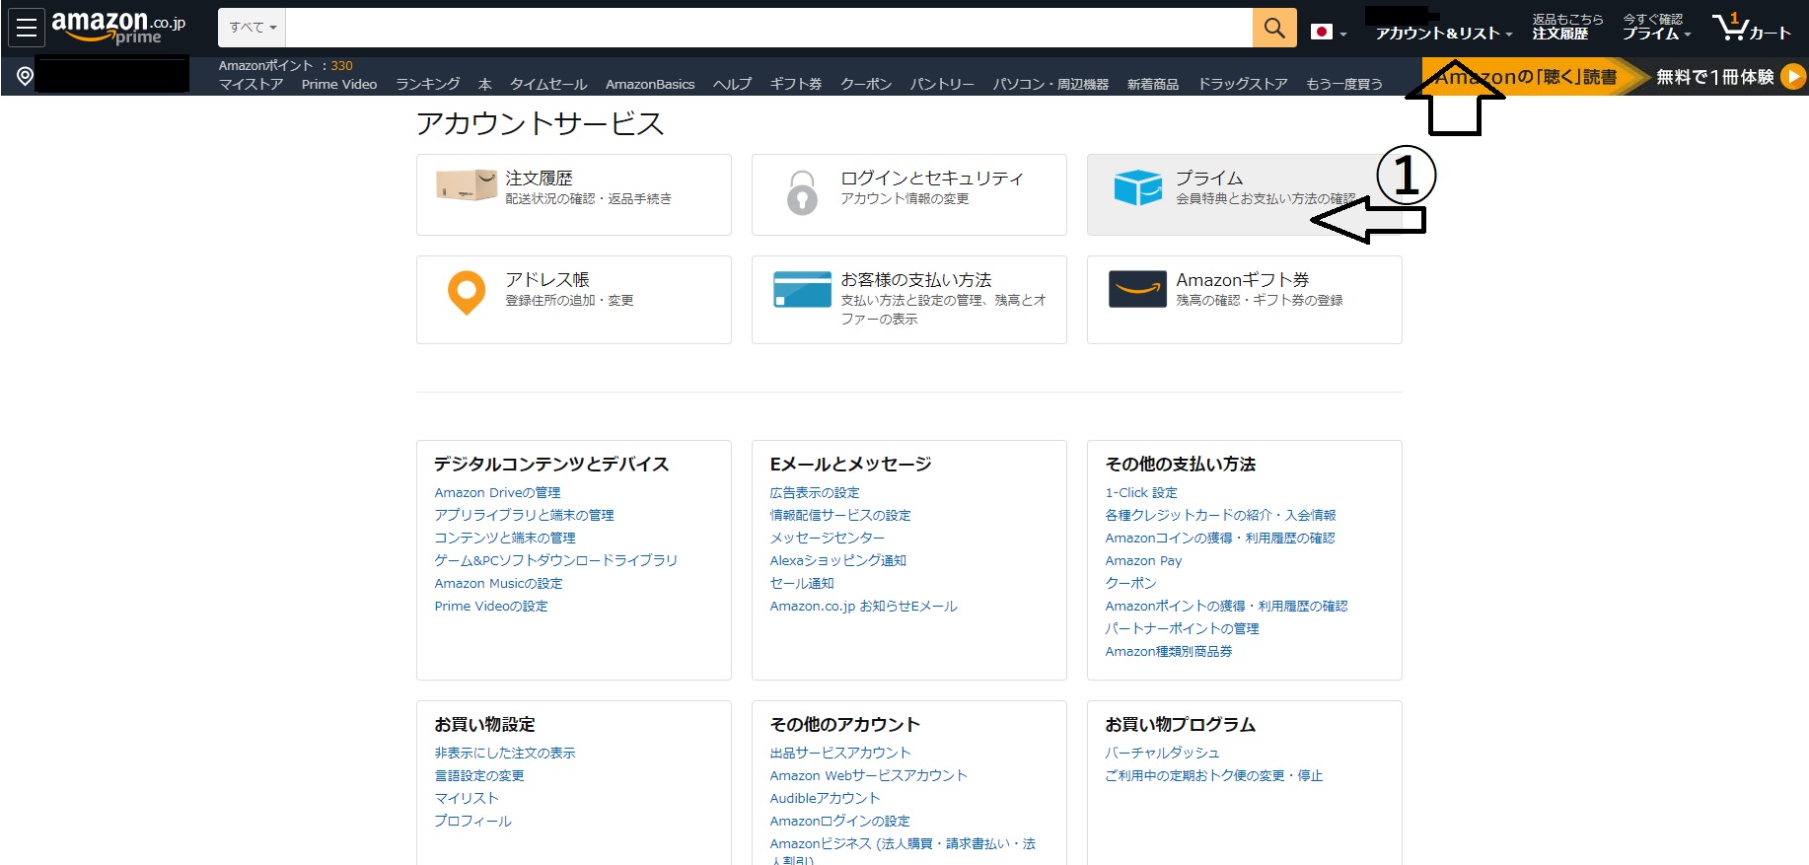Expand the アカウント&リスト dropdown
The image size is (1809, 865).
click(1443, 34)
